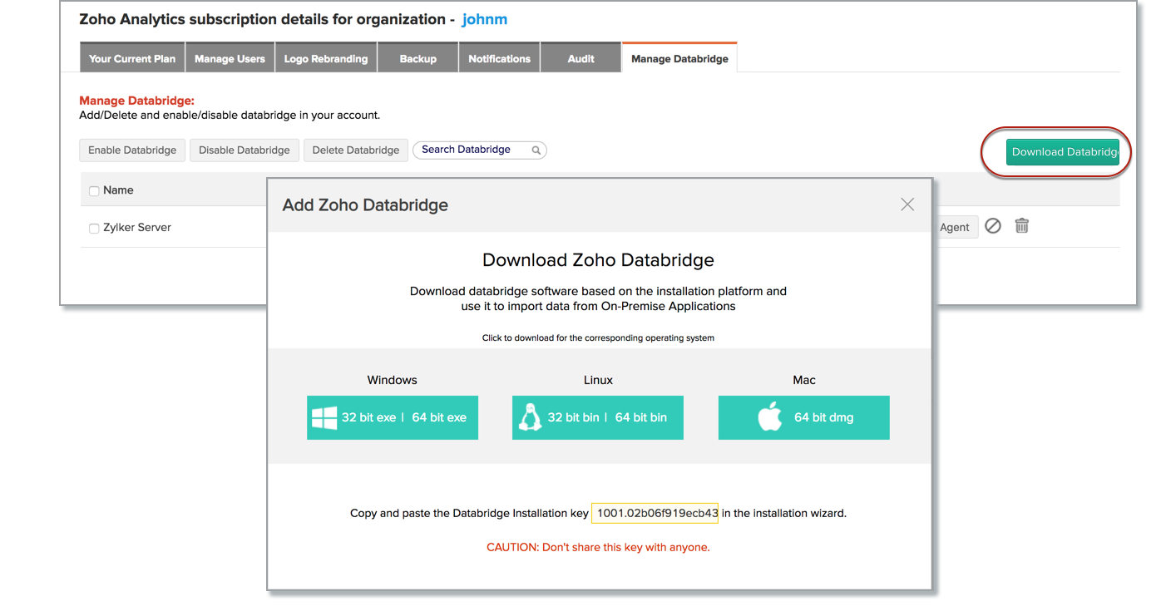
Task: Click the Zylker Server name text
Action: 137,228
